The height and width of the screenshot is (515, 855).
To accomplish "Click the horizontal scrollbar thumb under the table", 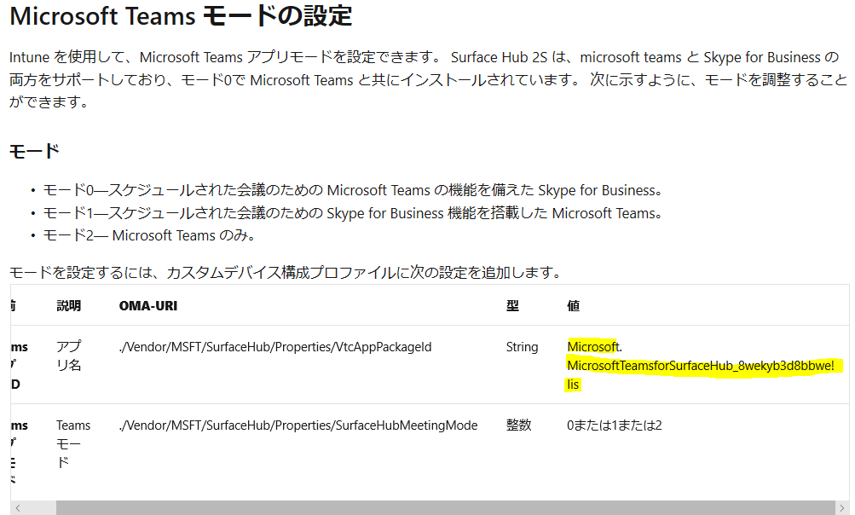I will (x=445, y=508).
